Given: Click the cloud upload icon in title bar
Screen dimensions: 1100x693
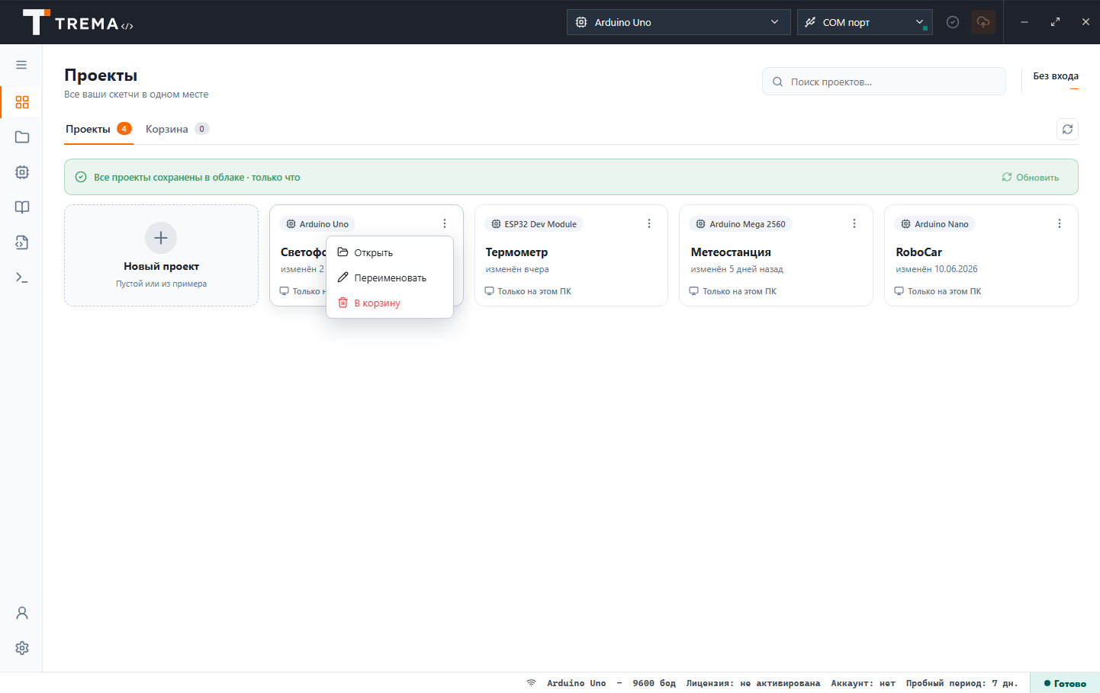Looking at the screenshot, I should point(983,22).
